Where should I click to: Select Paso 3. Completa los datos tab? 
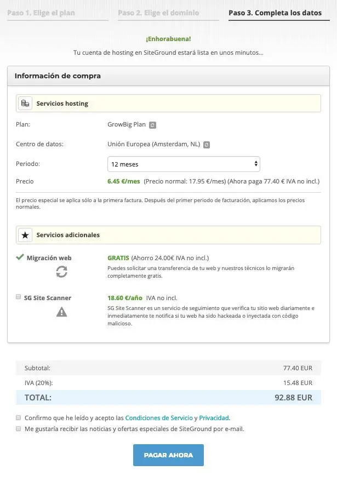[275, 13]
